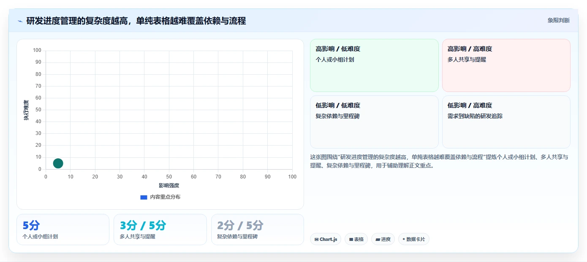The image size is (587, 262).
Task: Click the 数据卡片 tag
Action: coord(414,239)
